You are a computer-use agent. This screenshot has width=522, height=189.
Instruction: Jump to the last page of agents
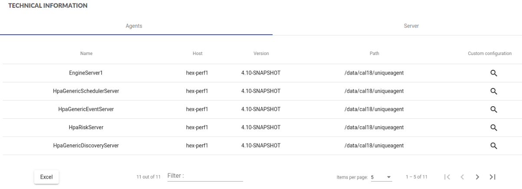tap(492, 177)
